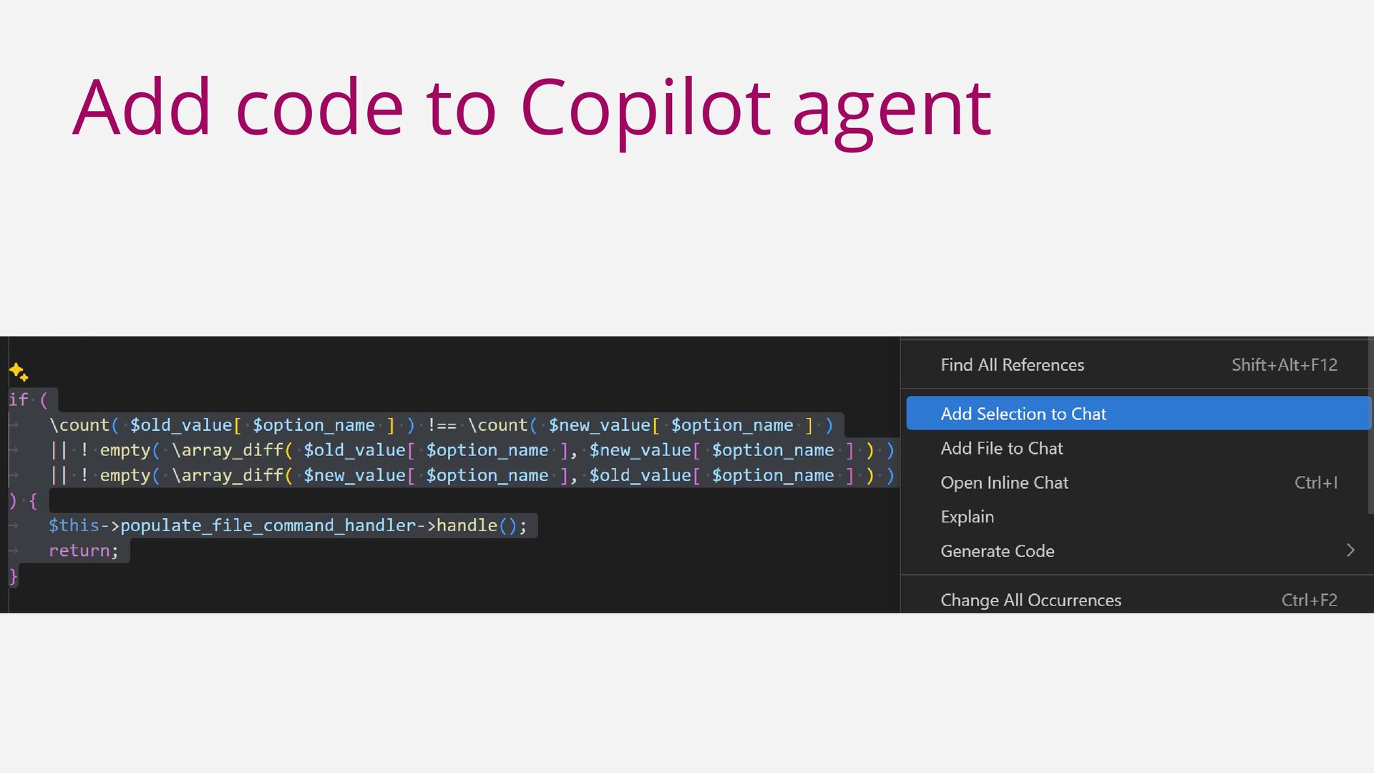Click first \count function call
1374x773 pixels.
coord(79,425)
